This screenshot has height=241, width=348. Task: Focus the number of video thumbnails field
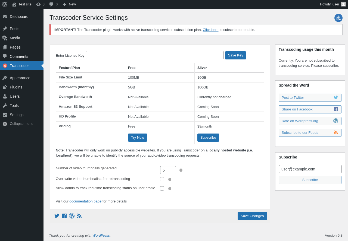168,170
